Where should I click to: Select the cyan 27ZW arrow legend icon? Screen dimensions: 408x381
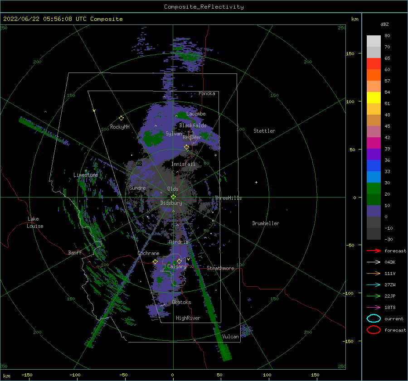(374, 285)
